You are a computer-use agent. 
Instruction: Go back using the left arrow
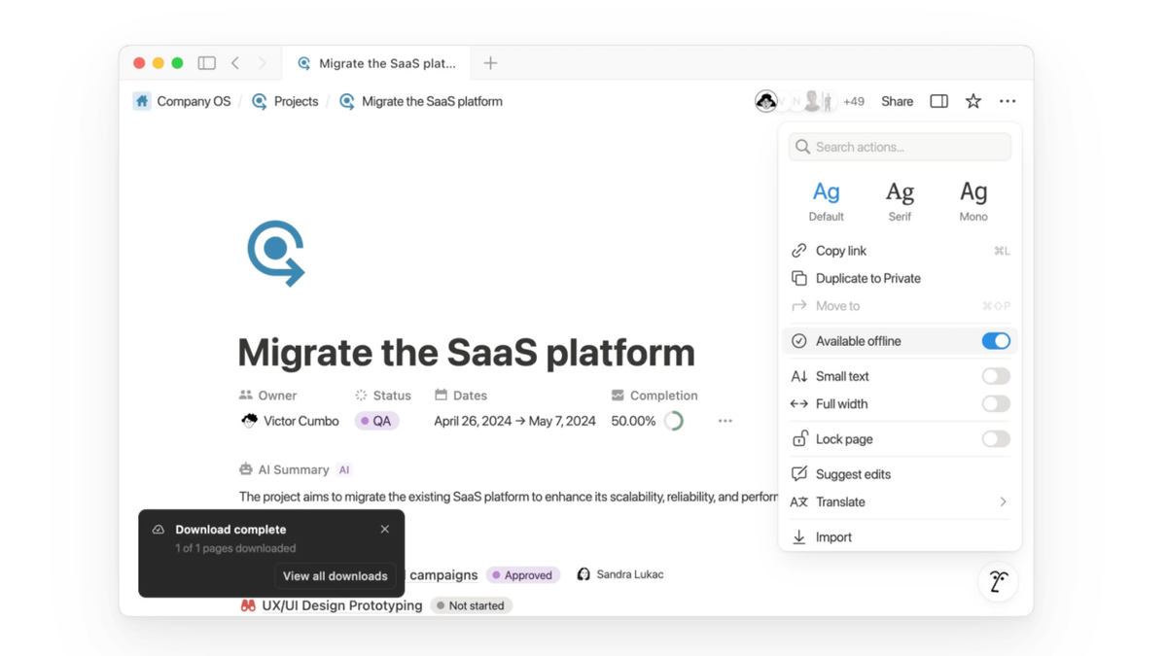(x=235, y=63)
